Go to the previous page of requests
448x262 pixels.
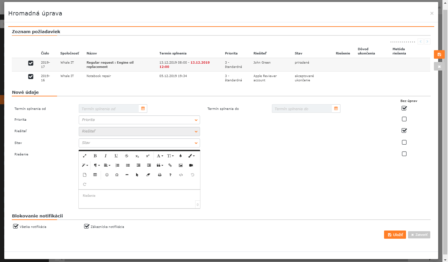(420, 42)
